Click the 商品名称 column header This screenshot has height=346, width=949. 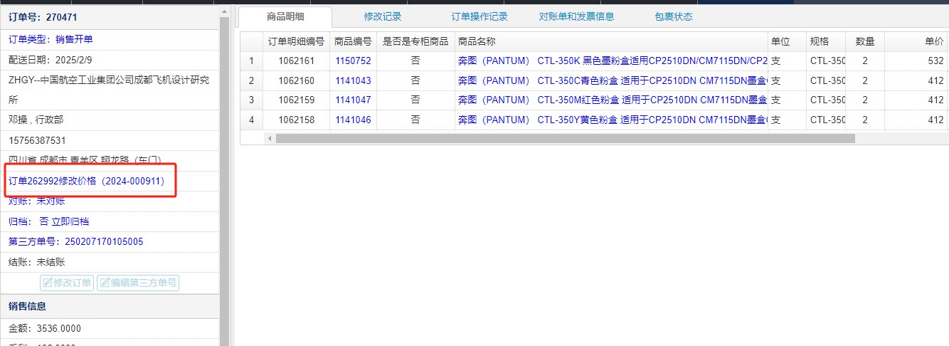click(x=611, y=42)
